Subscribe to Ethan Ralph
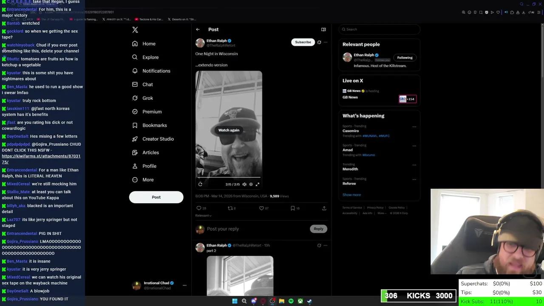 pos(303,42)
